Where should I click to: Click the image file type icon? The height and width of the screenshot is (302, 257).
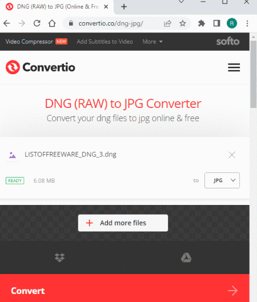pyautogui.click(x=13, y=155)
